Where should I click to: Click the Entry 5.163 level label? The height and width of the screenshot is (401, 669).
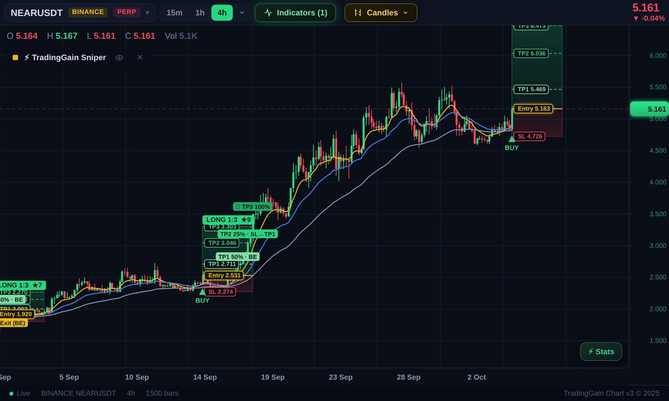[534, 109]
